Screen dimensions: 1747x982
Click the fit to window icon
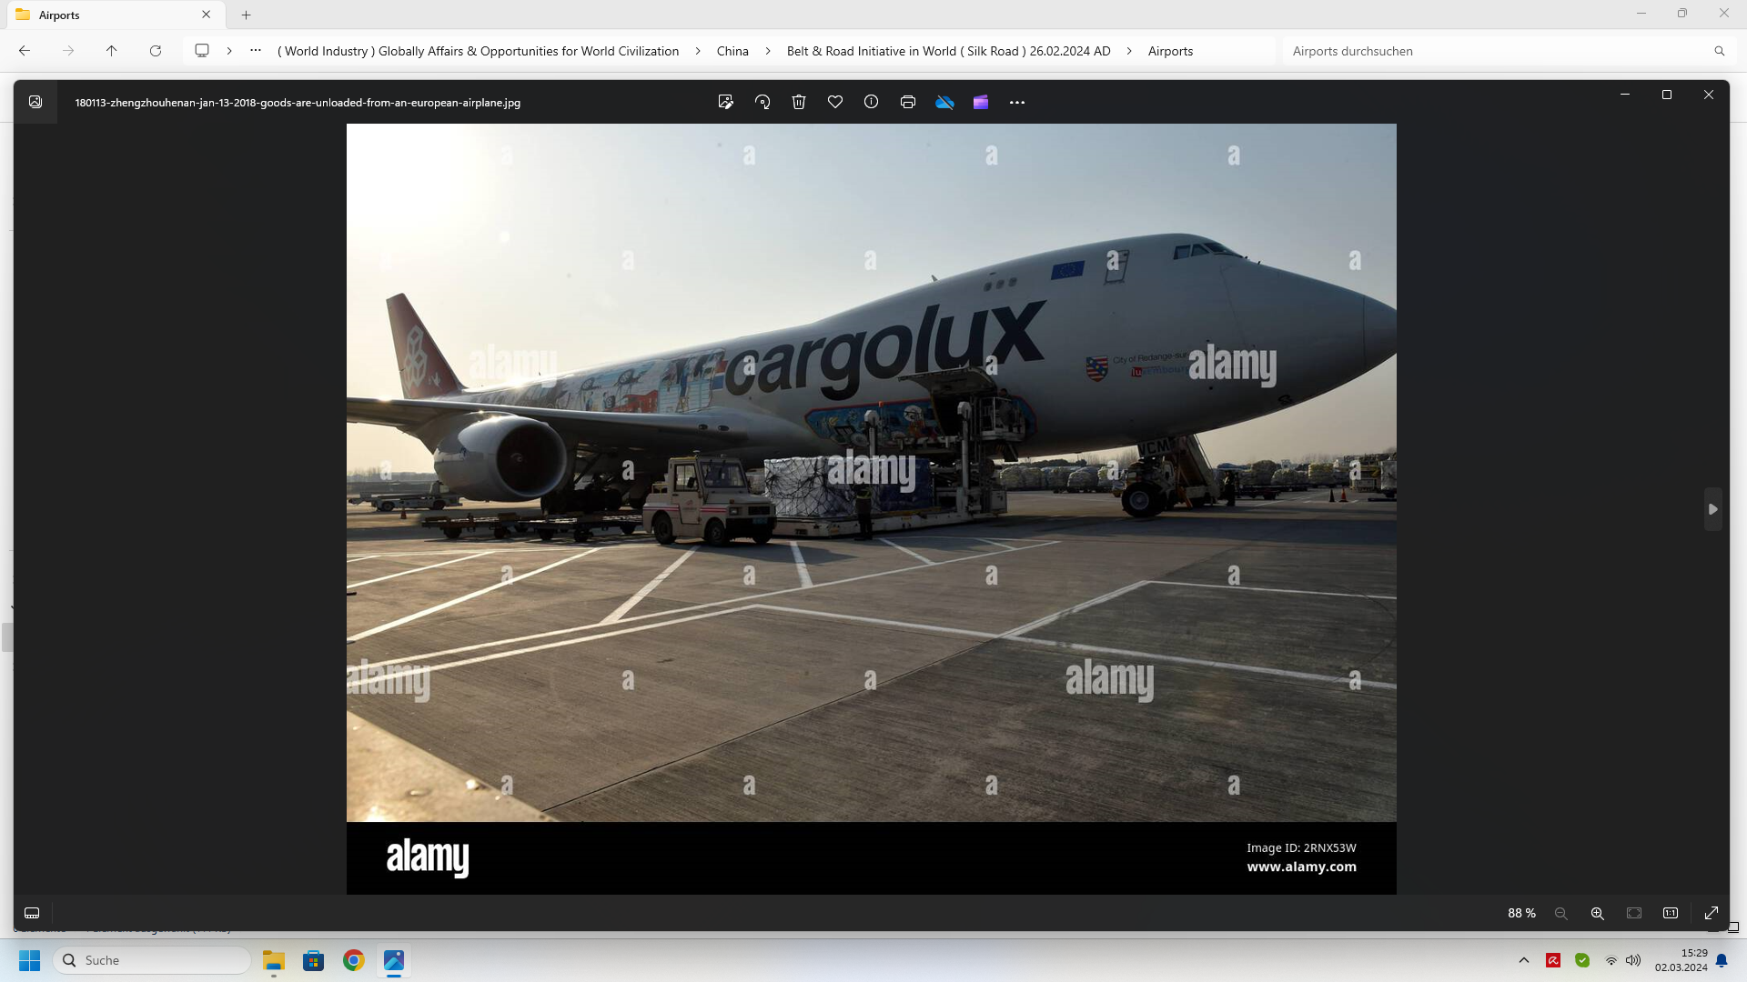1634,913
